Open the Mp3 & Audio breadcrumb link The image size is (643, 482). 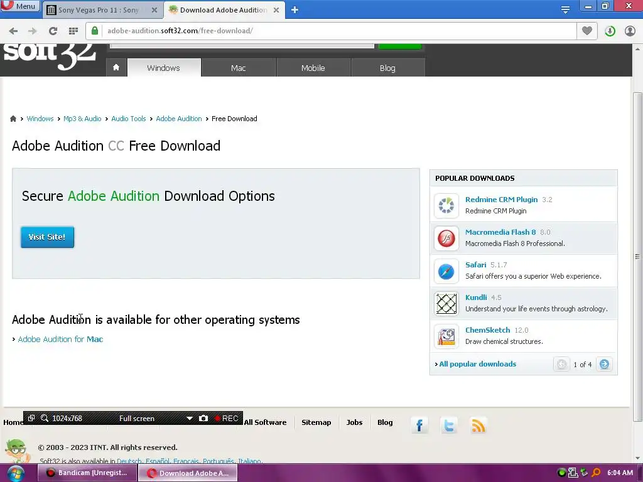pyautogui.click(x=82, y=119)
